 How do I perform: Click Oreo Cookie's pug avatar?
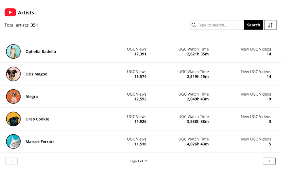13,119
